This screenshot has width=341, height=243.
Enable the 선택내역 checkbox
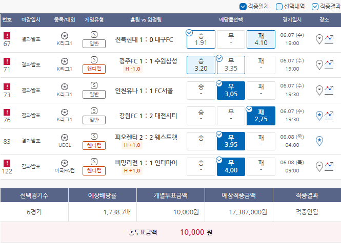(x=279, y=7)
